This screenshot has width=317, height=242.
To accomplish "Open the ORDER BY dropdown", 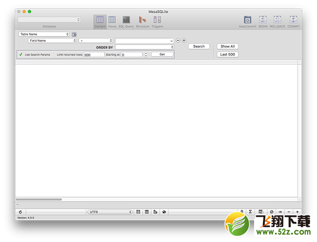I will [145, 47].
